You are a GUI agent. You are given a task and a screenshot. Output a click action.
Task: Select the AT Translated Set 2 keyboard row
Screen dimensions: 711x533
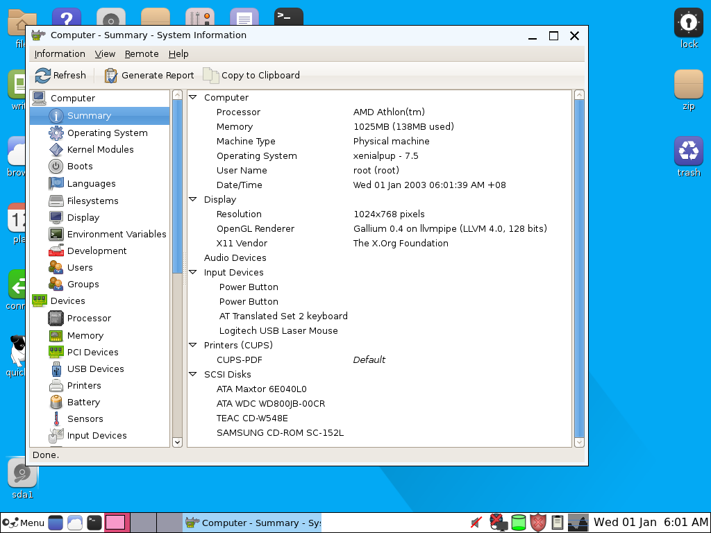point(380,316)
